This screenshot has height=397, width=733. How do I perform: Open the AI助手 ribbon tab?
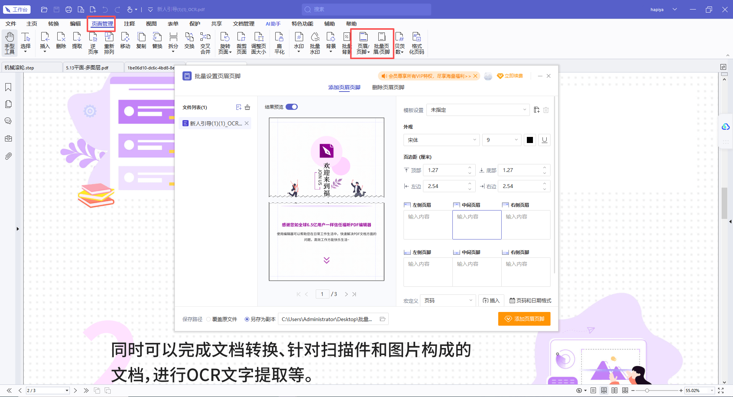(273, 24)
